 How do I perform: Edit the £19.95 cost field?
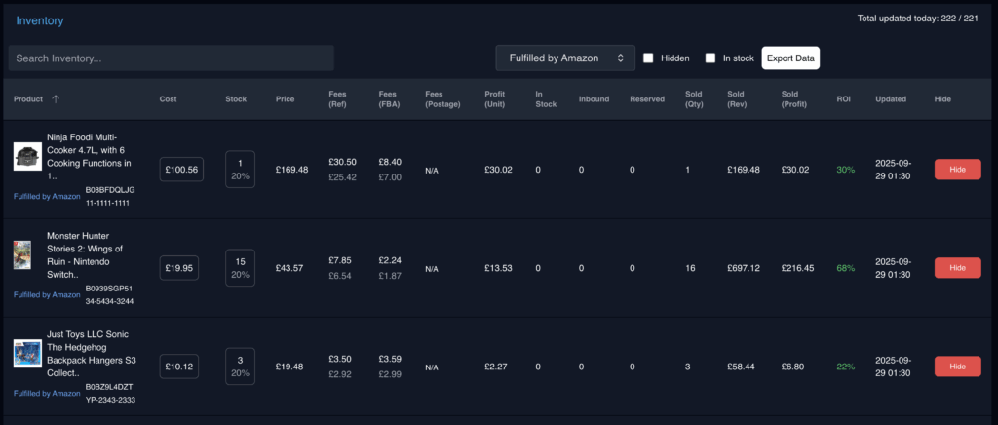tap(179, 268)
